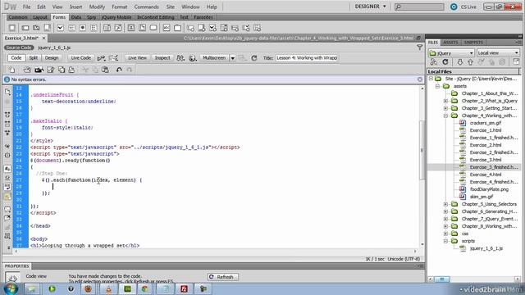525x295 pixels.
Task: Click the search box in the top bar
Action: coord(419,7)
